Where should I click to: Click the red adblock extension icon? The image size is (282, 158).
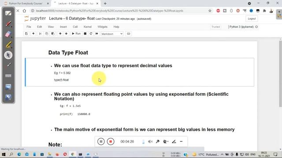218,11
